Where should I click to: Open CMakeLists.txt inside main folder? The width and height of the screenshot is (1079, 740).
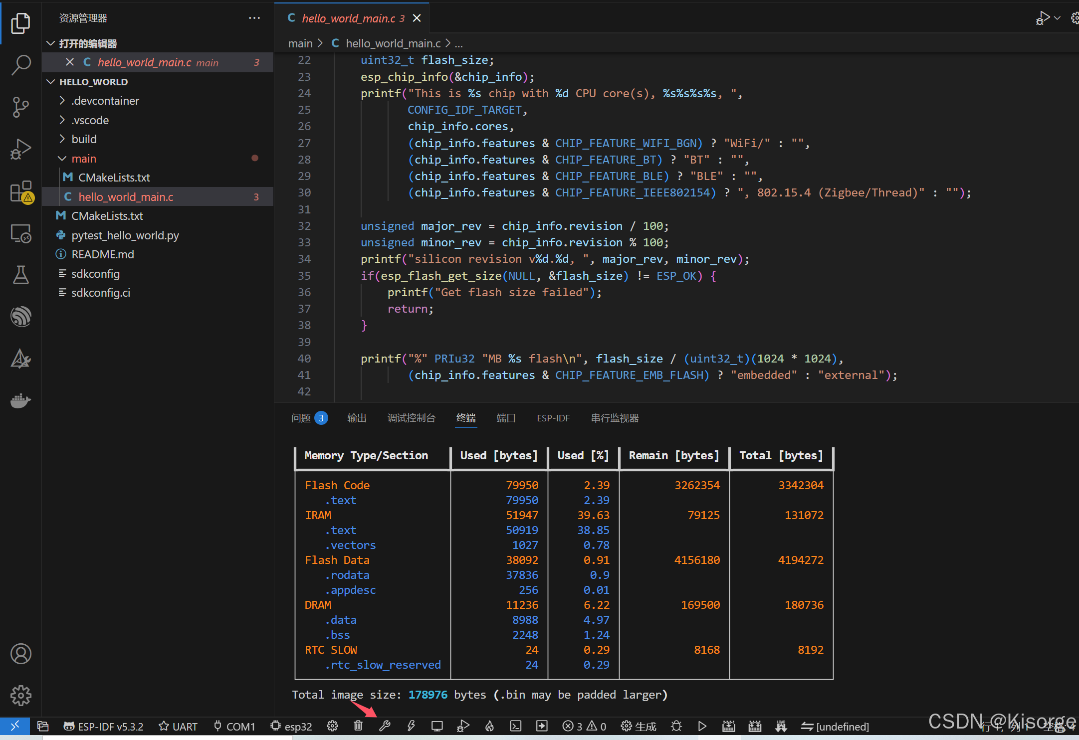[158, 178]
